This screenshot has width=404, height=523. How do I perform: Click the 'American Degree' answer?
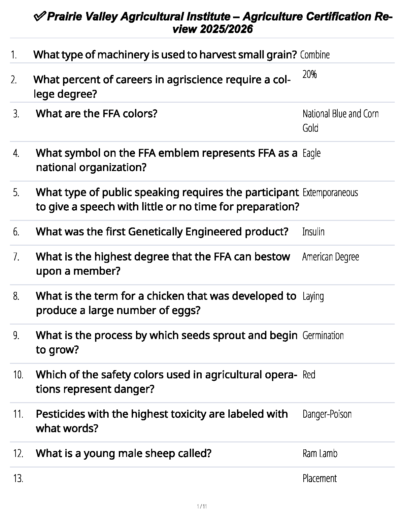click(330, 257)
